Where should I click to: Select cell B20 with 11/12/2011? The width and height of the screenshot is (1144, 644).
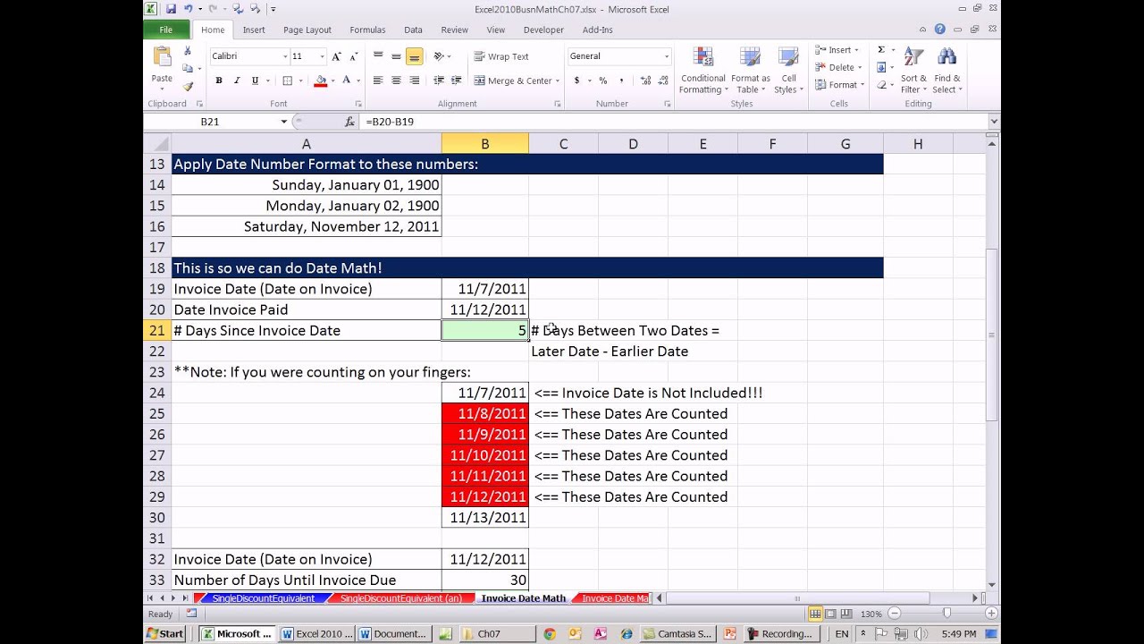click(484, 309)
